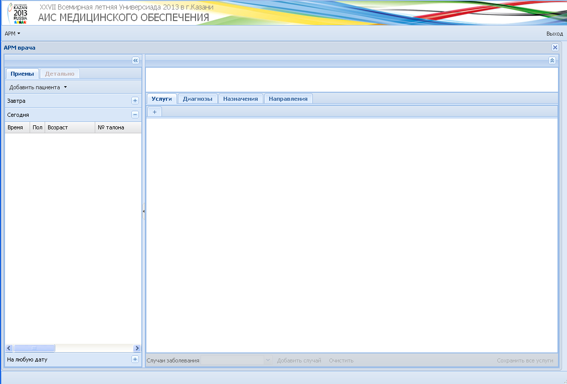This screenshot has height=384, width=567.
Task: Open the АРМ menu
Action: point(13,34)
